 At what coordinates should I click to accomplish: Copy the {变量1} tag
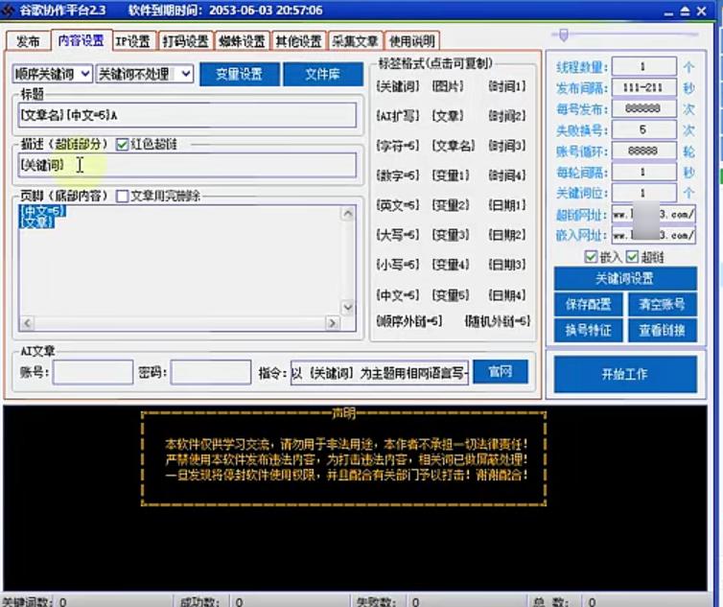451,175
